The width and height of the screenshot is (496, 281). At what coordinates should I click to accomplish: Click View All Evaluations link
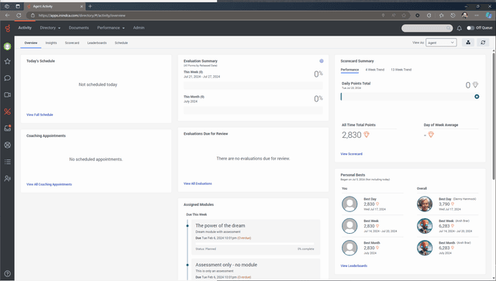pos(198,183)
